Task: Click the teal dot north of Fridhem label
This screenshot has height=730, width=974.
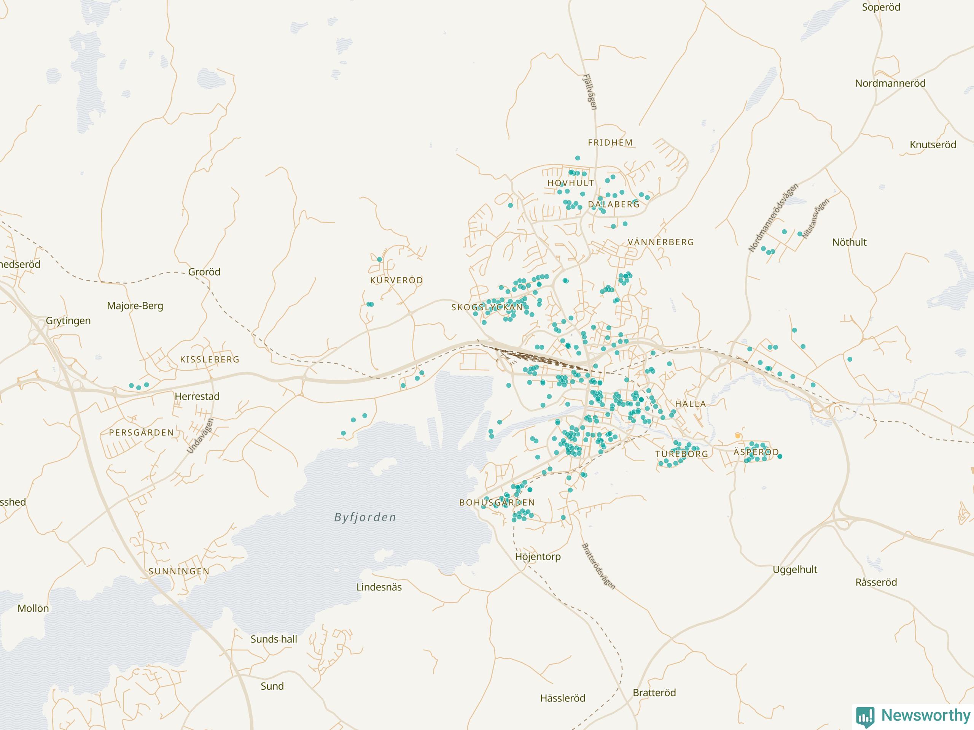Action: (x=578, y=158)
